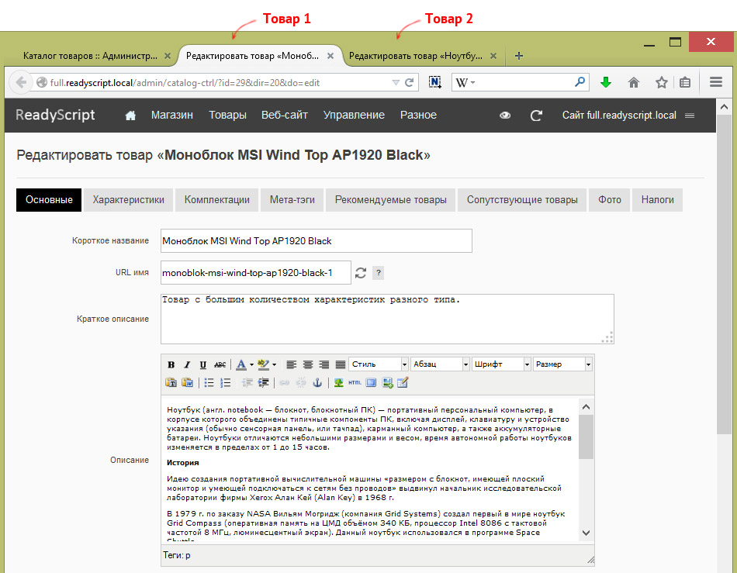Viewport: 737px width, 573px height.
Task: Toggle the eye preview icon in header
Action: pos(505,115)
